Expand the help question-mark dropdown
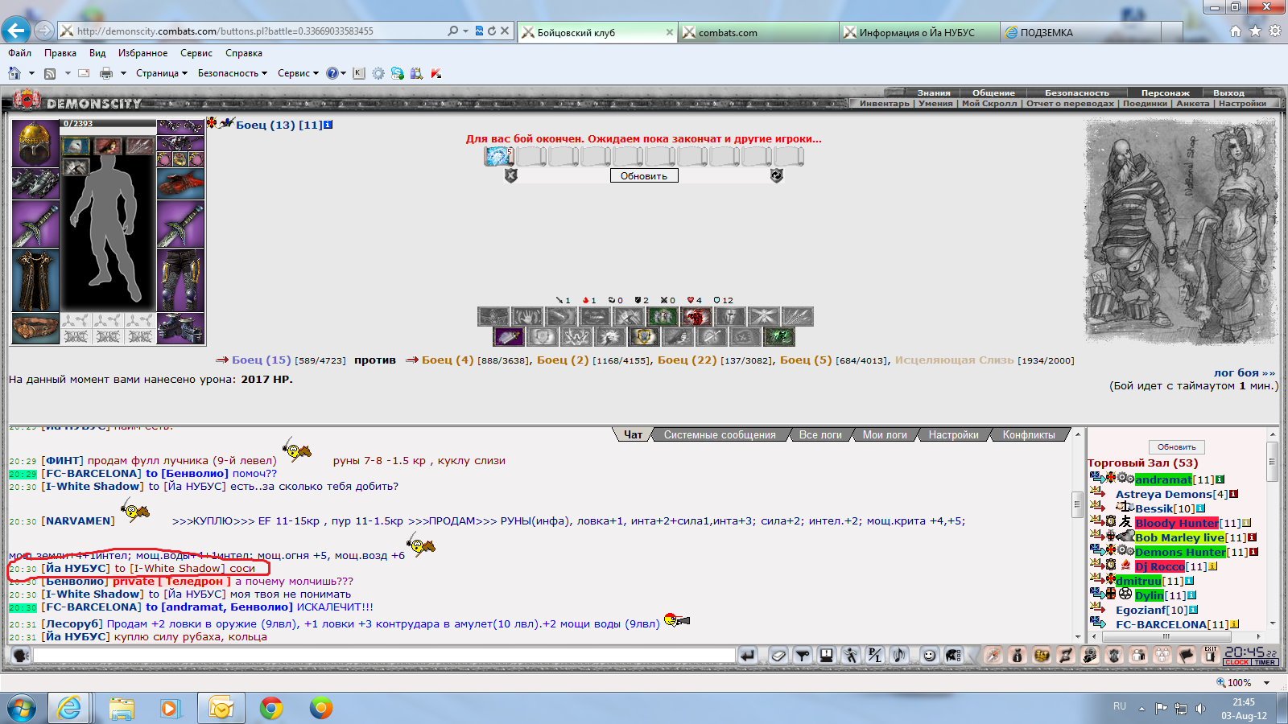 [343, 73]
